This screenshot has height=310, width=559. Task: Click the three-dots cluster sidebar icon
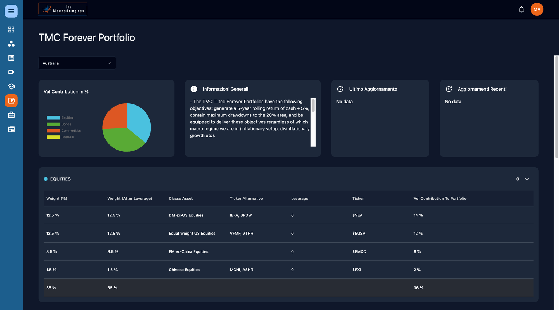[11, 44]
